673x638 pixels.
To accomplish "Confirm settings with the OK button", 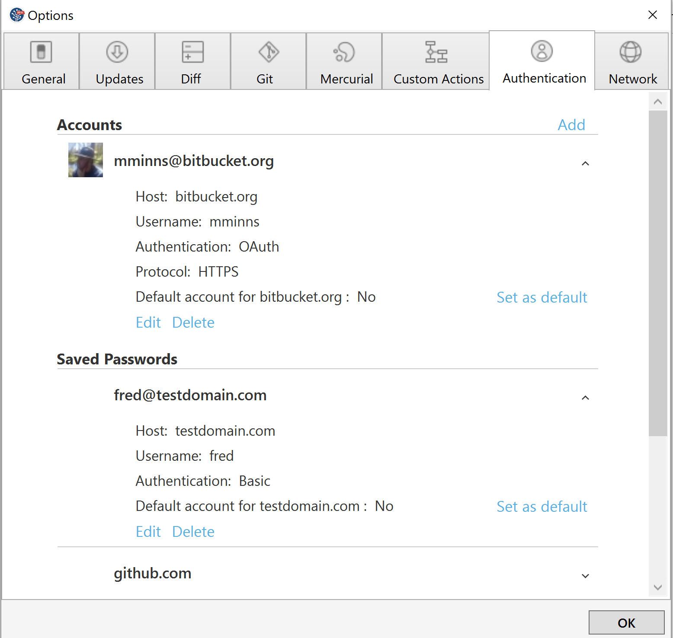I will (626, 622).
